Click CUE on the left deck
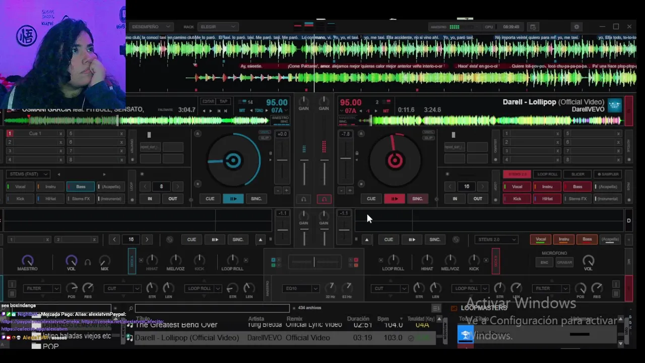The image size is (645, 363). coord(210,199)
